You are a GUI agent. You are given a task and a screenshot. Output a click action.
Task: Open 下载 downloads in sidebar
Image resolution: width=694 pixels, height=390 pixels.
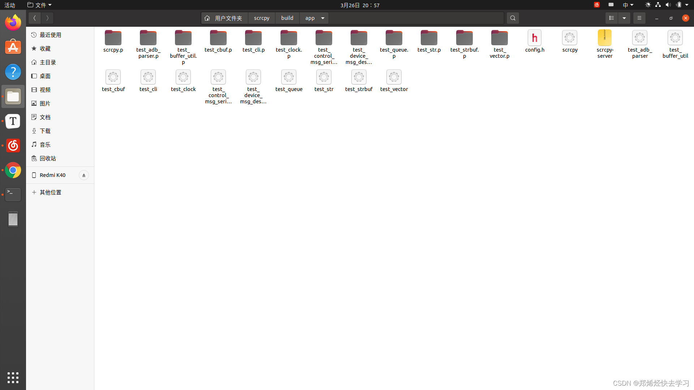(x=60, y=131)
